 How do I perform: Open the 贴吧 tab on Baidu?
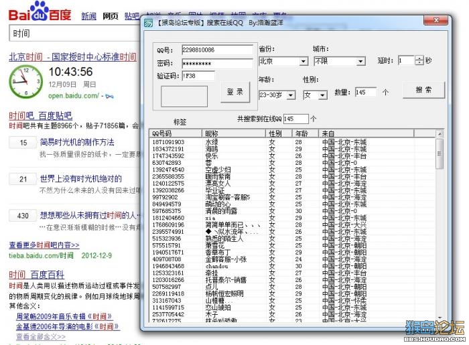pyautogui.click(x=132, y=16)
